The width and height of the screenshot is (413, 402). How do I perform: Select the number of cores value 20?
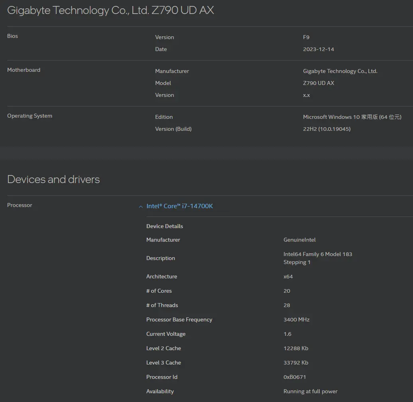[287, 291]
